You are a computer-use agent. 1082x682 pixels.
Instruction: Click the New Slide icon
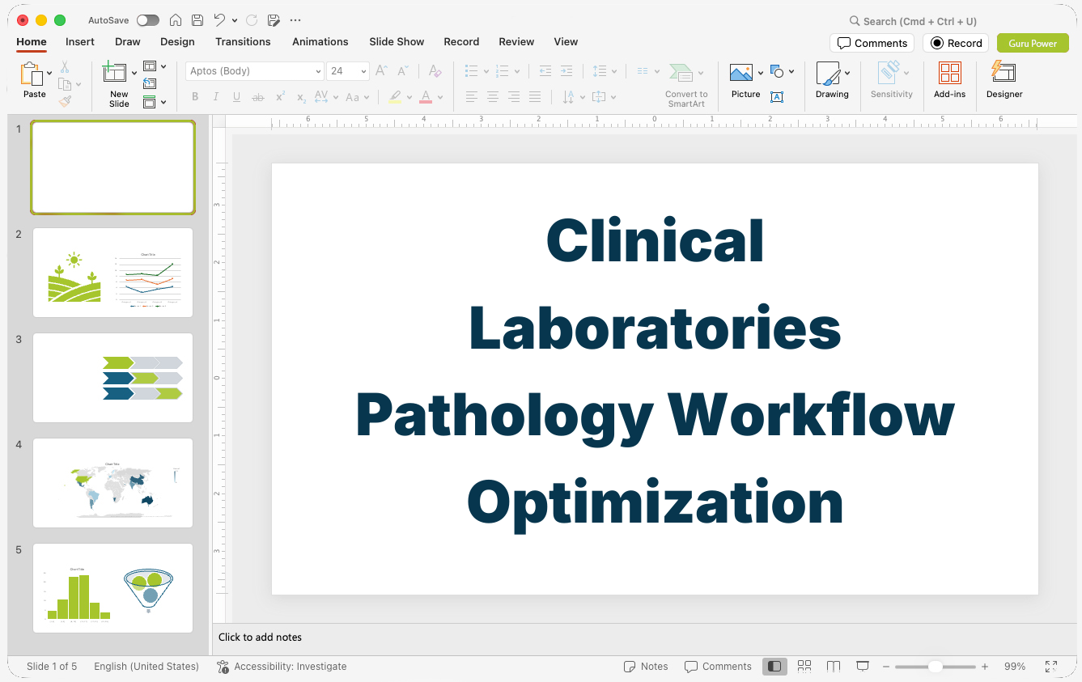point(115,73)
